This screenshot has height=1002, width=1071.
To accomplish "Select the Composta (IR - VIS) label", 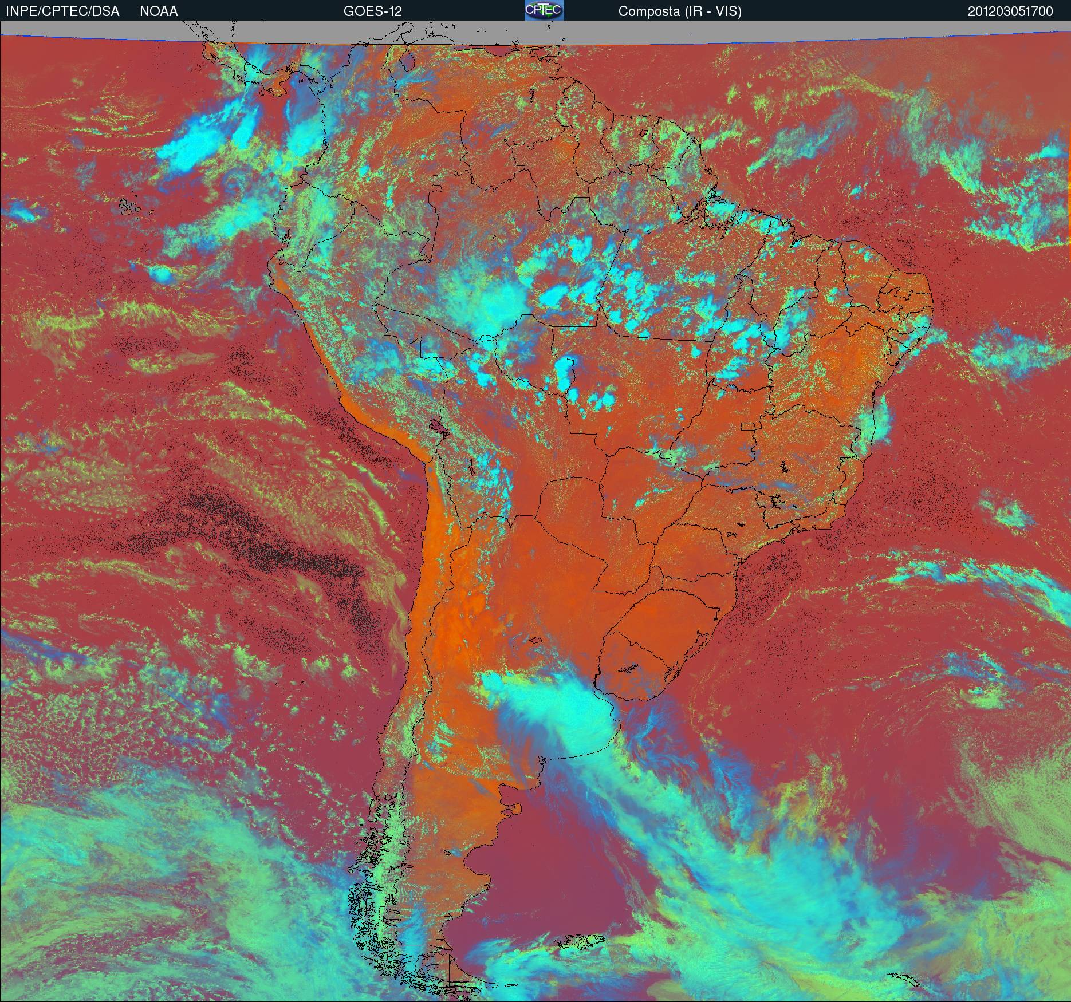I will point(680,11).
